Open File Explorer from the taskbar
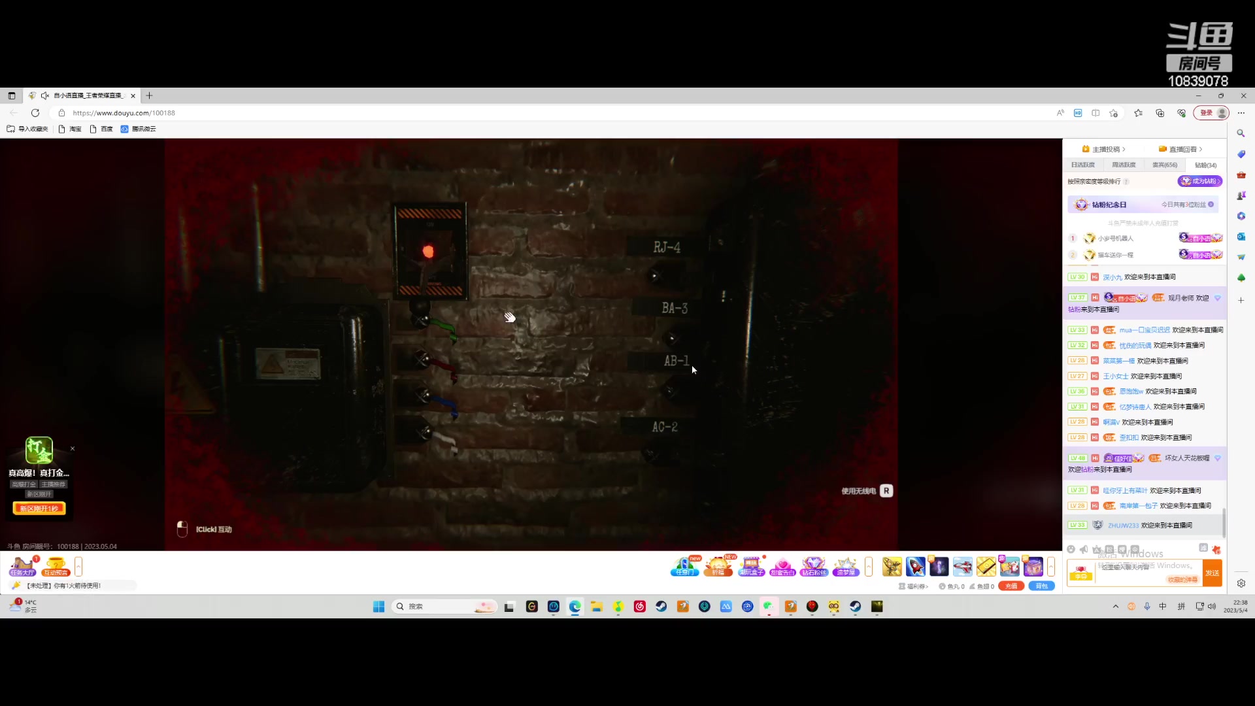Screen dimensions: 1255x706 [596, 607]
